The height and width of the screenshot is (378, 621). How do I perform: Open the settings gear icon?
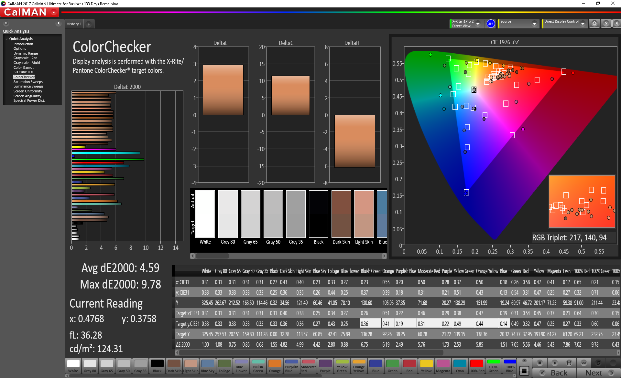(x=594, y=24)
